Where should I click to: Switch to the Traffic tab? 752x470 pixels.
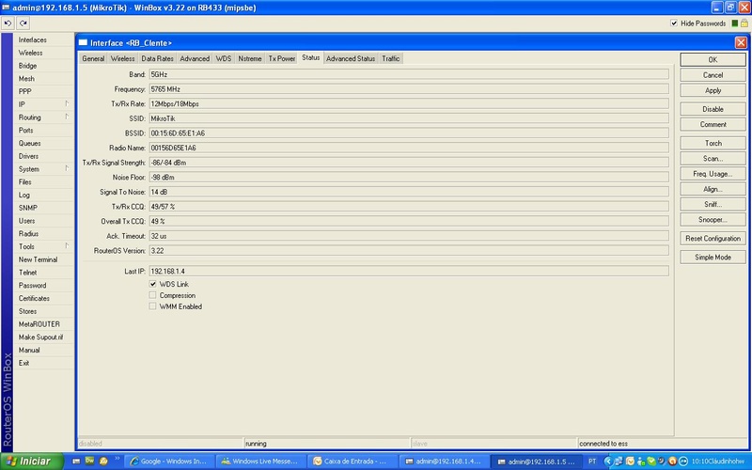391,58
